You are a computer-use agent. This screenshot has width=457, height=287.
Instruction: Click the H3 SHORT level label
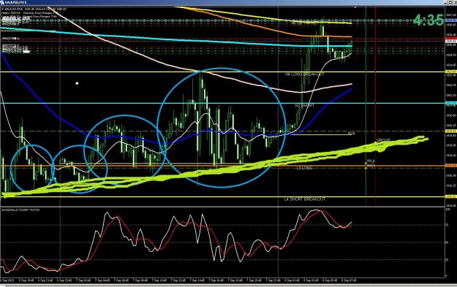305,106
